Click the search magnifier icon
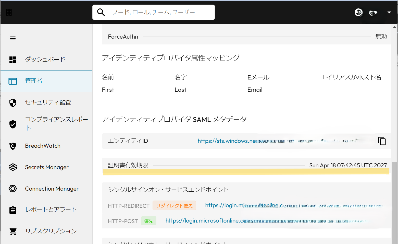398x244 pixels. click(101, 12)
